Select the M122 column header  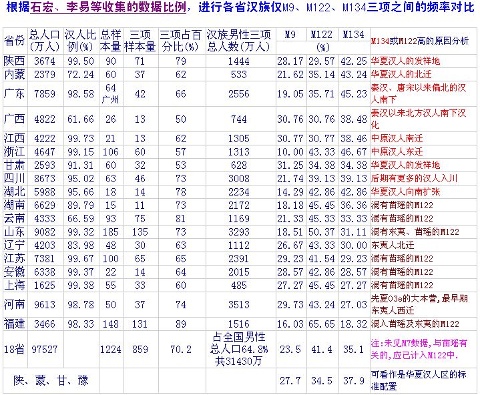point(322,35)
